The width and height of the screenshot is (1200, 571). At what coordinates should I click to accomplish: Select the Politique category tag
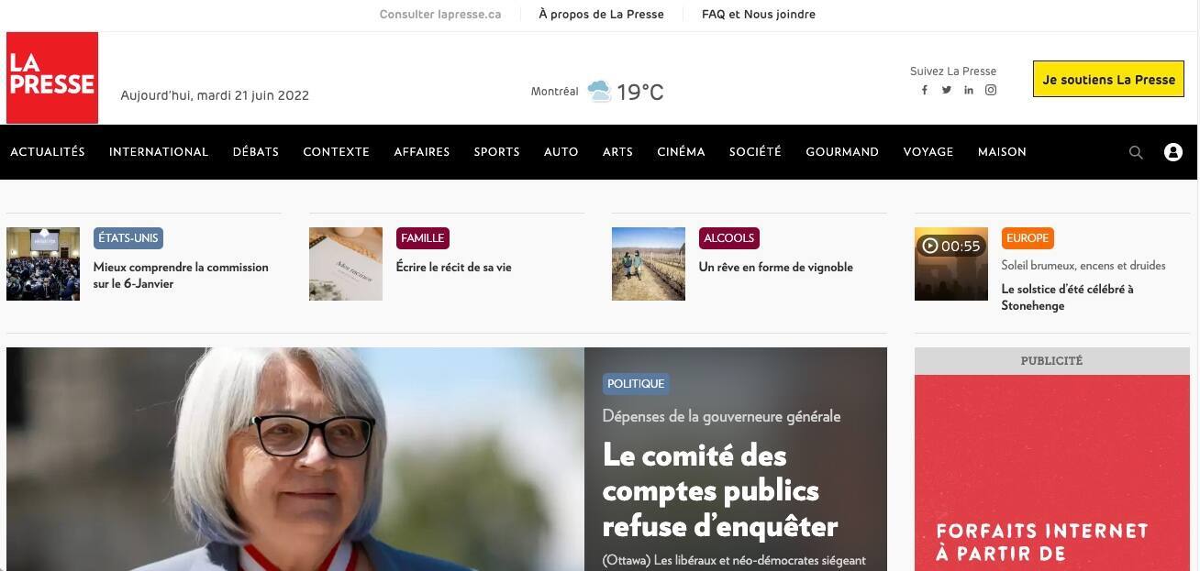(x=636, y=384)
